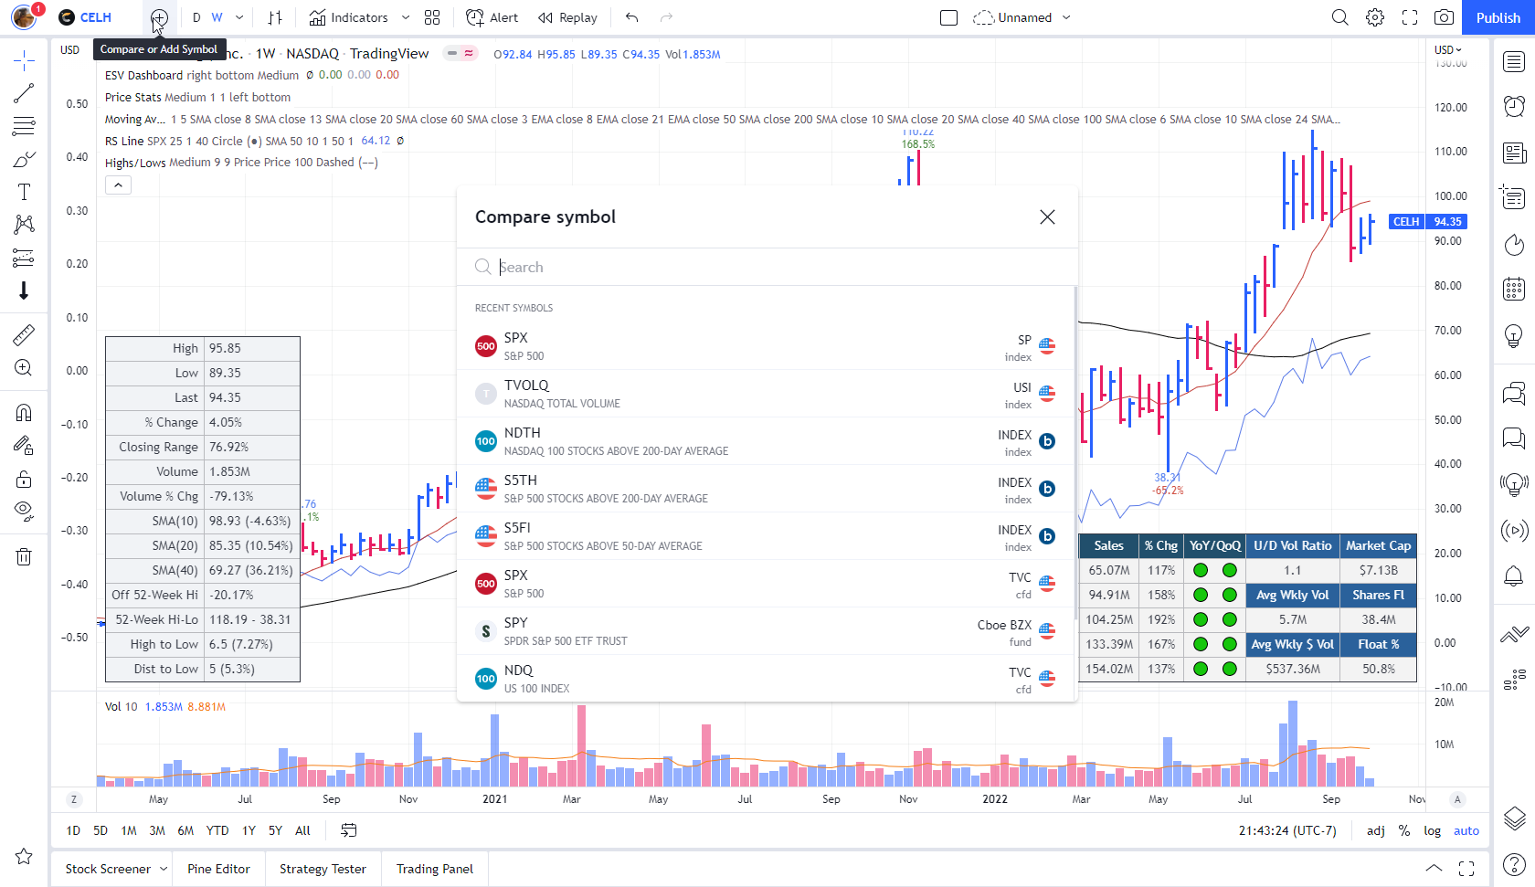Toggle log scale mode
1535x887 pixels.
[1432, 830]
